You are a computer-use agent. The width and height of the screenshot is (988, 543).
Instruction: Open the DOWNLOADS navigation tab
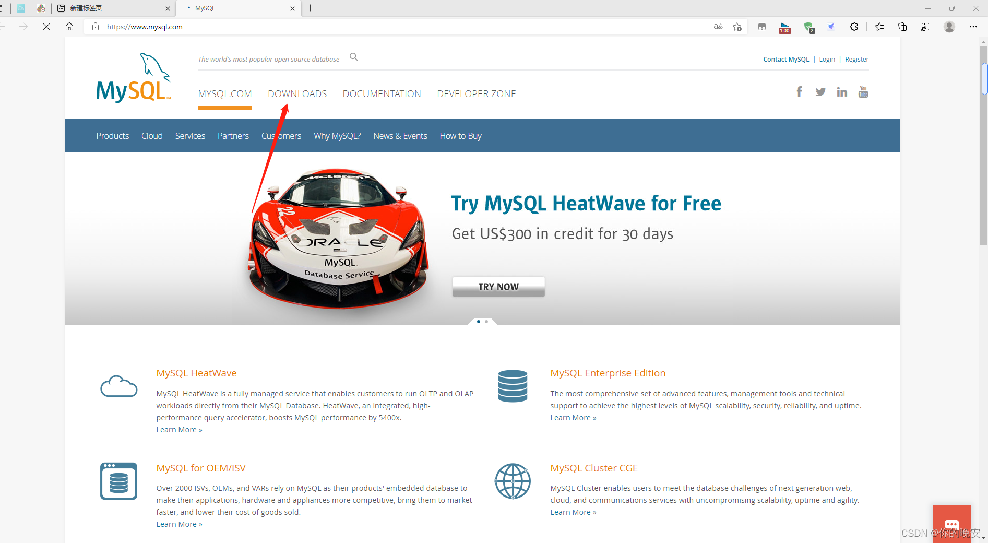coord(297,94)
